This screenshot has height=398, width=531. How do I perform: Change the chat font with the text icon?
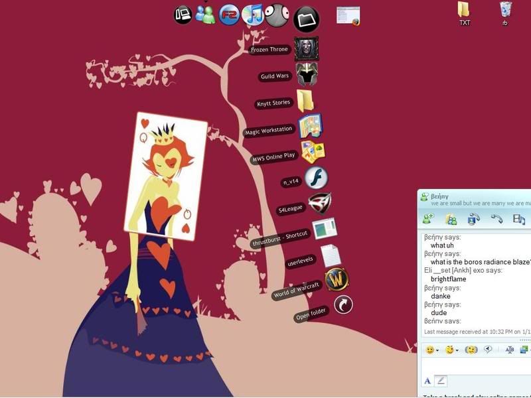510,350
